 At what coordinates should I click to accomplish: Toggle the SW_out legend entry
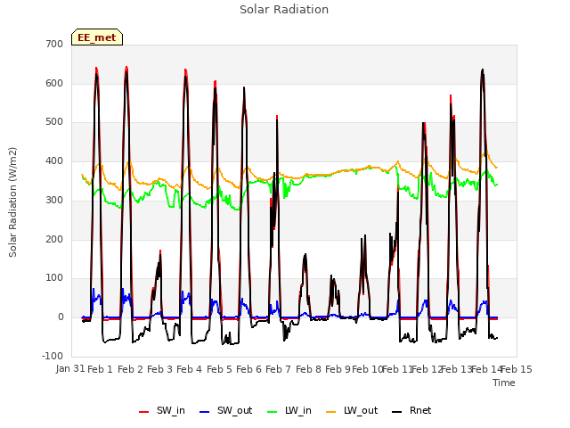click(x=225, y=410)
